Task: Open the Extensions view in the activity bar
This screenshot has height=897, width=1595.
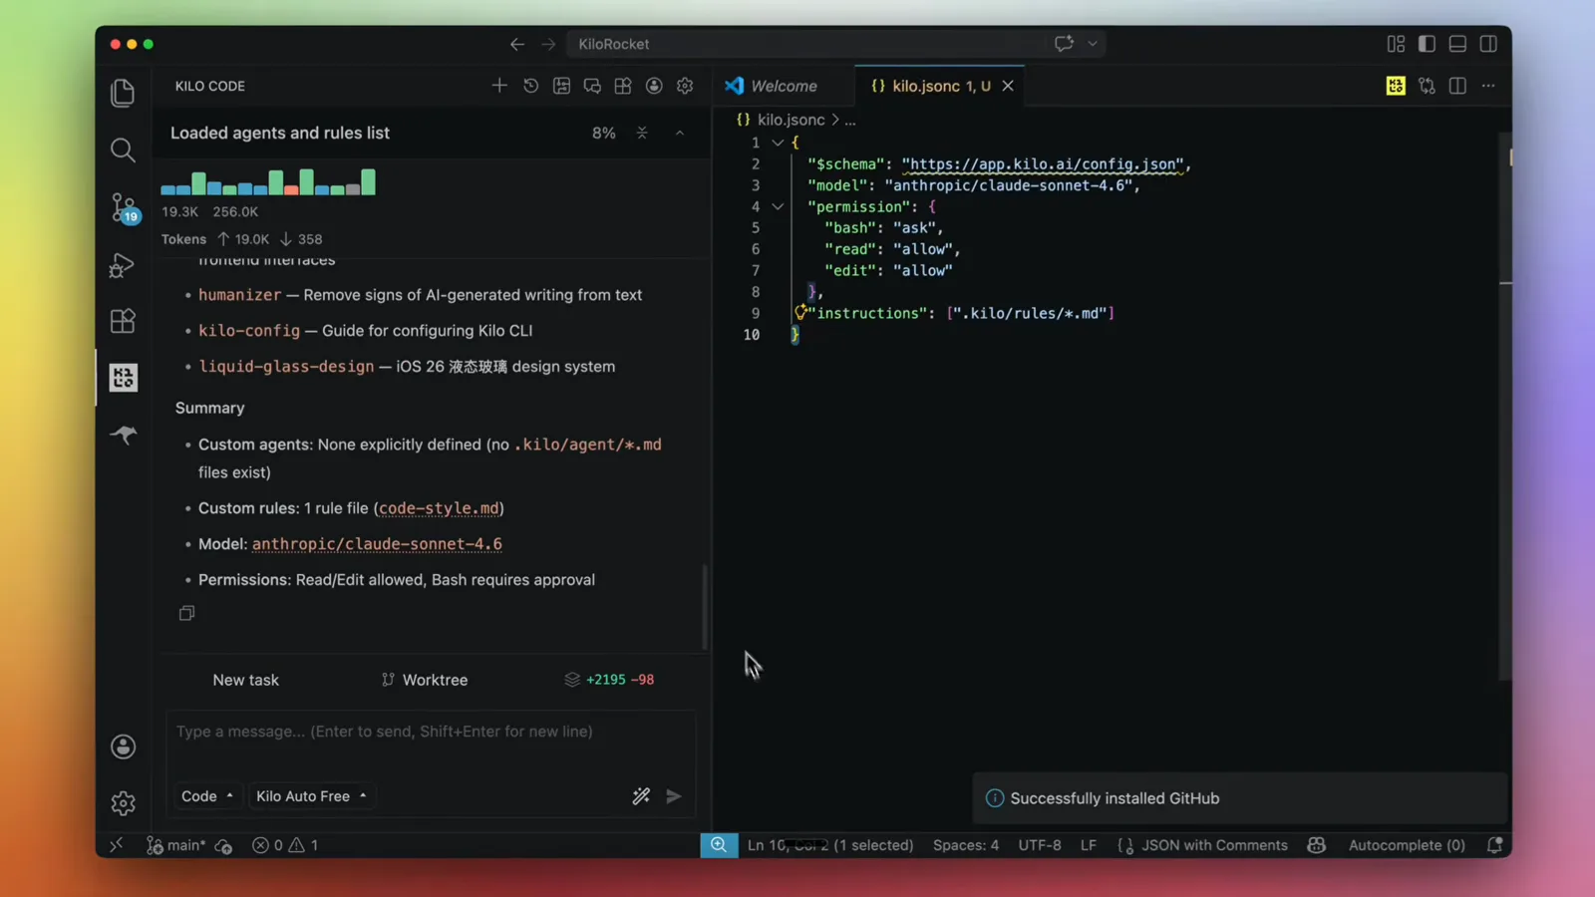Action: pos(123,321)
